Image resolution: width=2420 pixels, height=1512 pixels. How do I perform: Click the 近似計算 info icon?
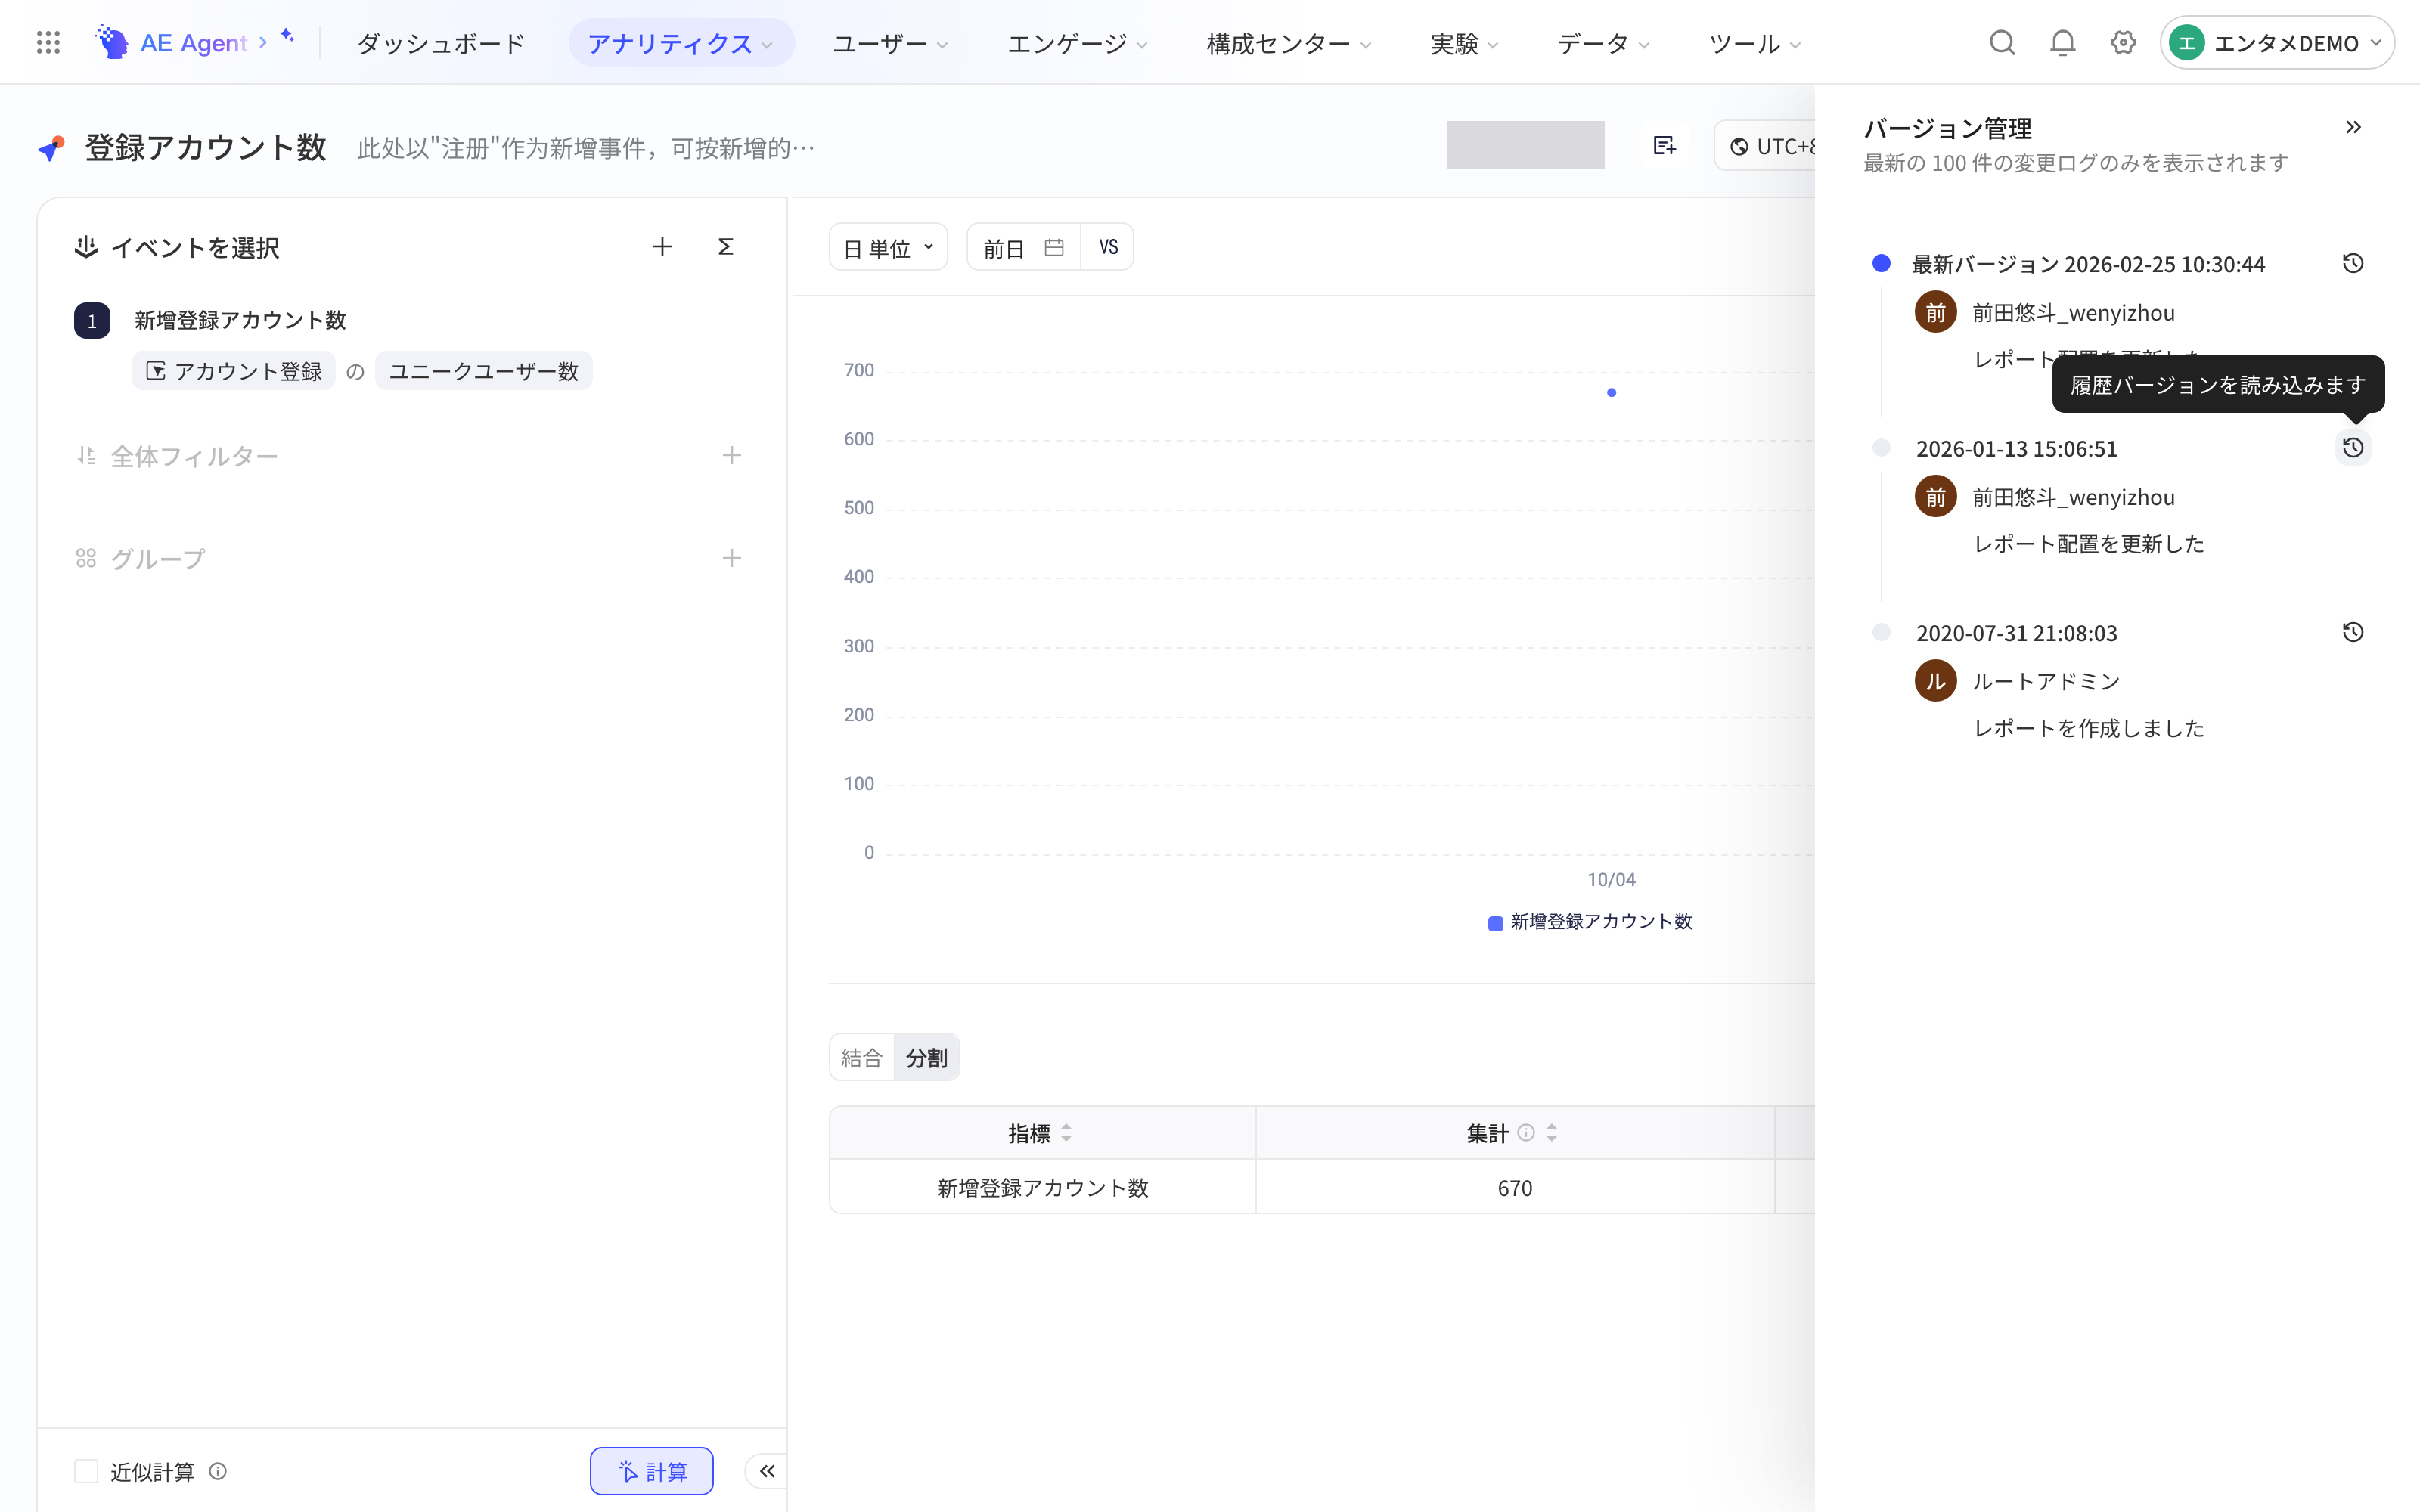(218, 1471)
